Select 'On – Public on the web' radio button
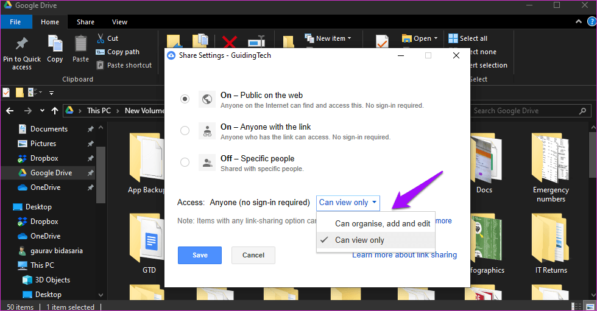This screenshot has width=597, height=311. click(185, 99)
